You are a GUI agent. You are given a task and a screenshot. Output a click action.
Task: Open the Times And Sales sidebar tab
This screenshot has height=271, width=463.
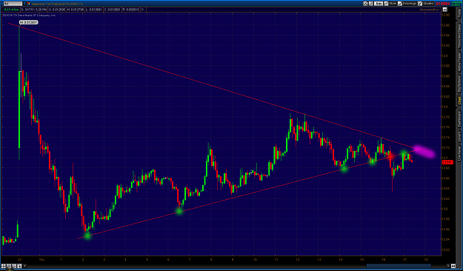pos(459,36)
